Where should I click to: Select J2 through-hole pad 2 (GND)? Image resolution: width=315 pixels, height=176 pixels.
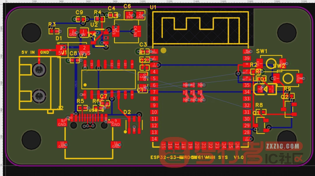[x=39, y=96]
